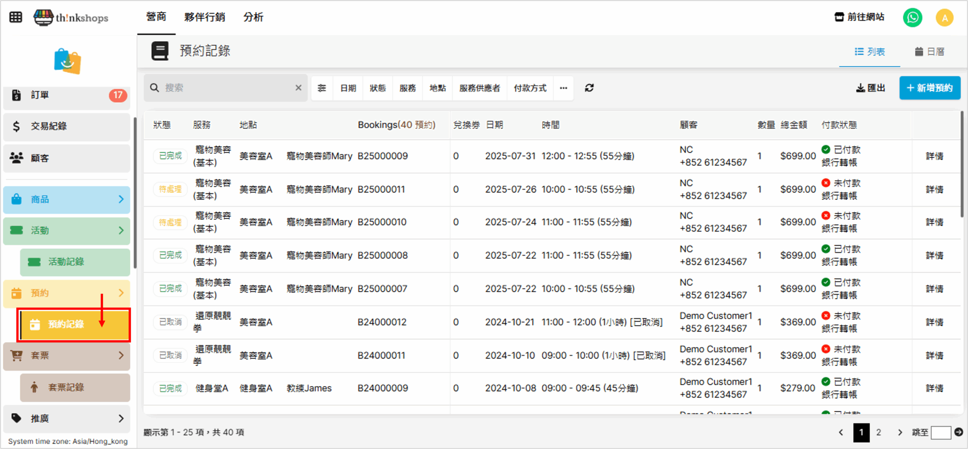Image resolution: width=968 pixels, height=449 pixels.
Task: Click the next page chevron
Action: point(900,432)
